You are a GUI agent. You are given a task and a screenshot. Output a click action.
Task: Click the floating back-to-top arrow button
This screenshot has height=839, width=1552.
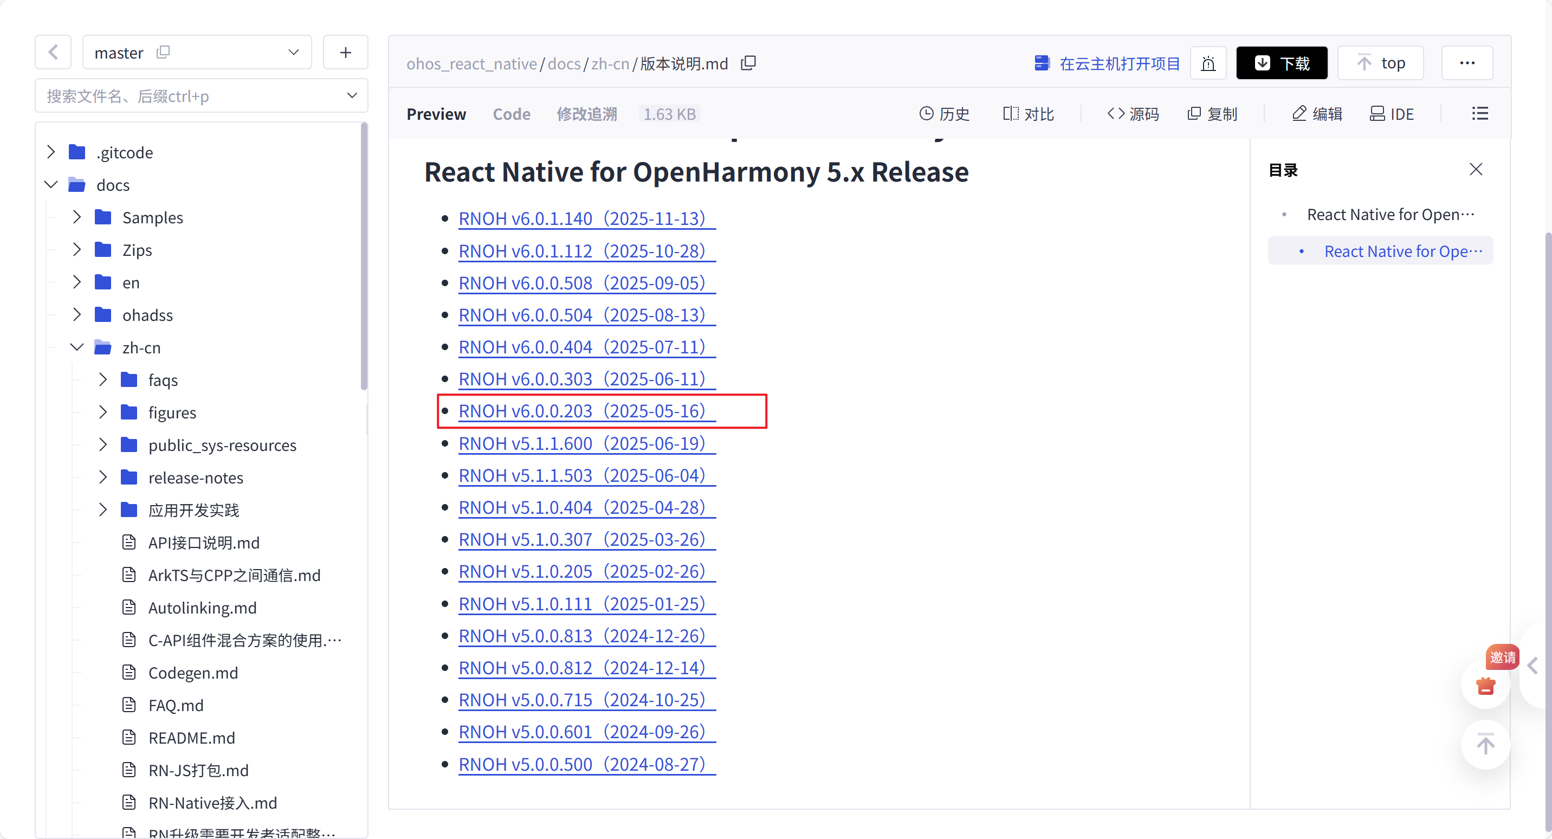coord(1486,744)
